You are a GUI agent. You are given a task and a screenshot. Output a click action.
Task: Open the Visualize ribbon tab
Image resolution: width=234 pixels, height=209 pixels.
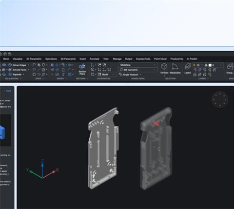click(18, 59)
